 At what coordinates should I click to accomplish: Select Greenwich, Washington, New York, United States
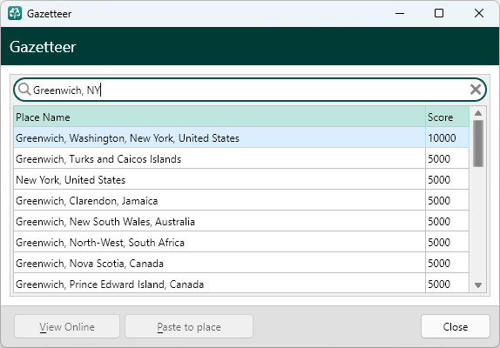(241, 137)
